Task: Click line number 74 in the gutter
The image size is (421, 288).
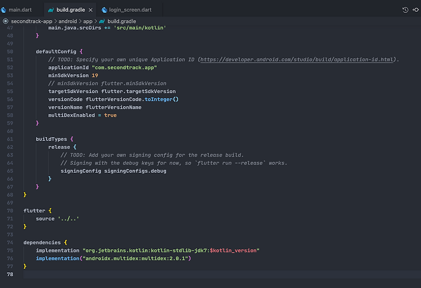Action: click(x=10, y=243)
